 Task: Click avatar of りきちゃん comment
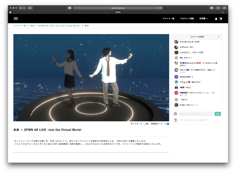click(x=176, y=47)
